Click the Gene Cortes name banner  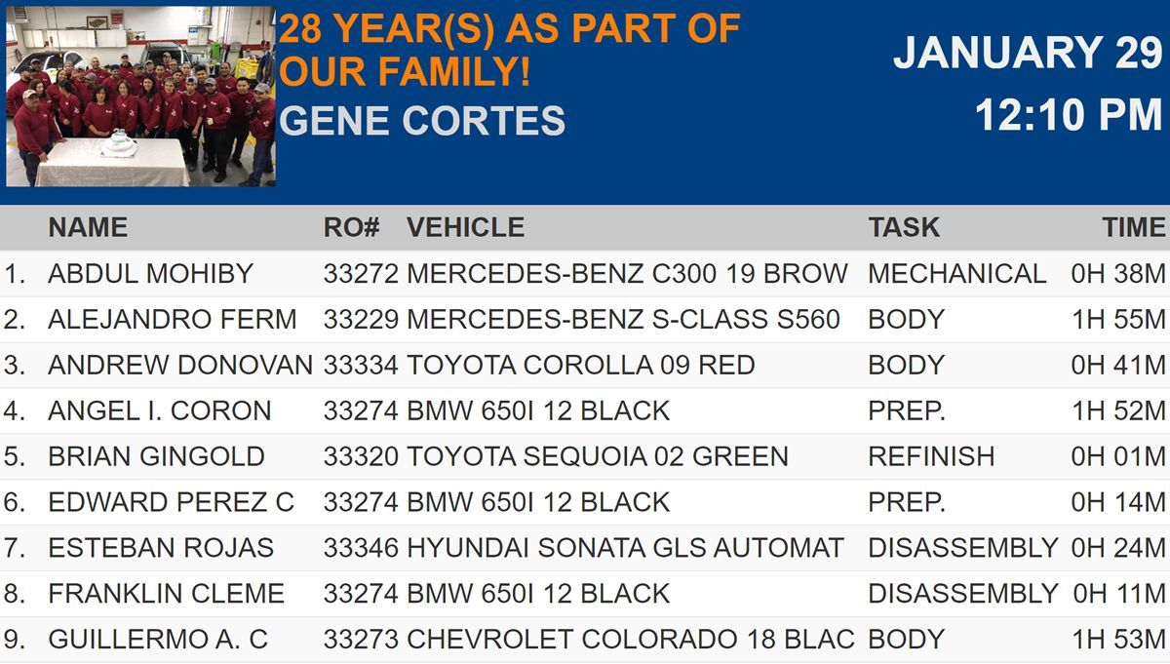[x=422, y=121]
